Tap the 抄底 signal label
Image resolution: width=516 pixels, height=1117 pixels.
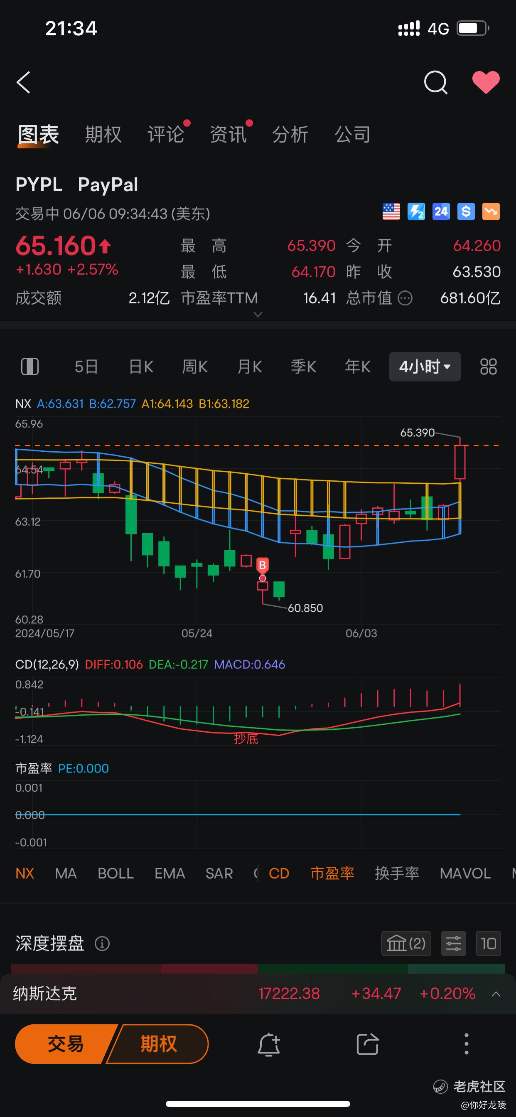pyautogui.click(x=246, y=738)
